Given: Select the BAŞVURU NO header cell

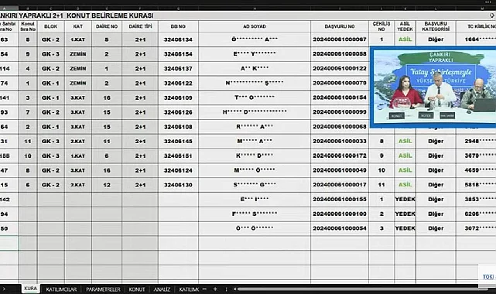Looking at the screenshot, I should [x=340, y=26].
